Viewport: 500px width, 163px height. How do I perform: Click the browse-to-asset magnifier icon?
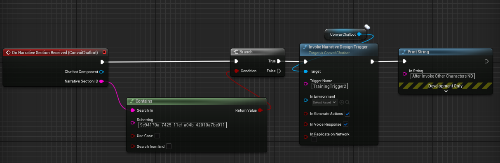(347, 102)
